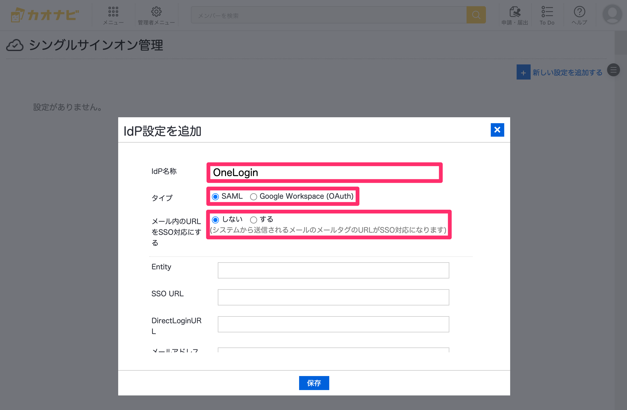Open the 申請・届出 icon
The width and height of the screenshot is (627, 410).
coord(515,12)
